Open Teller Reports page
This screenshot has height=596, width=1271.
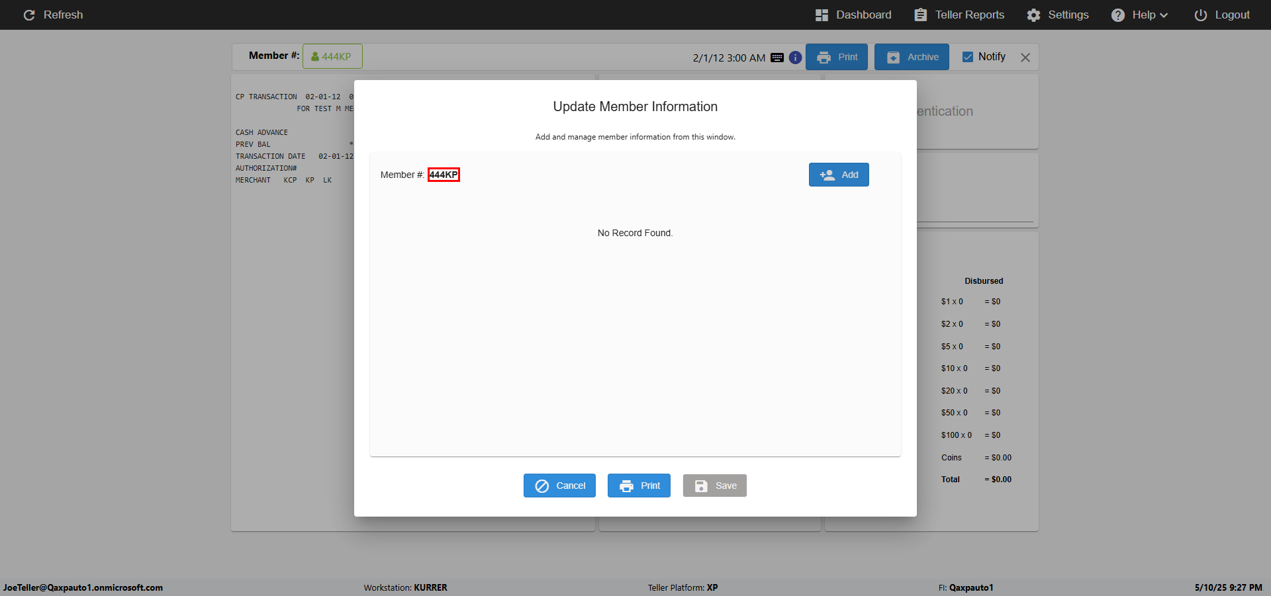[x=959, y=15]
